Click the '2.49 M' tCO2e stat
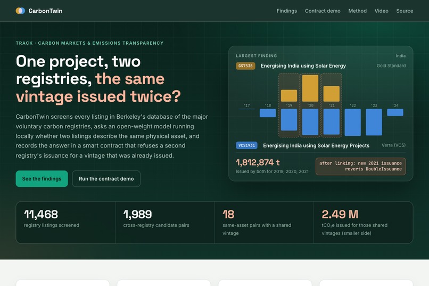Screen dimensions: 429x286 pyautogui.click(x=340, y=214)
